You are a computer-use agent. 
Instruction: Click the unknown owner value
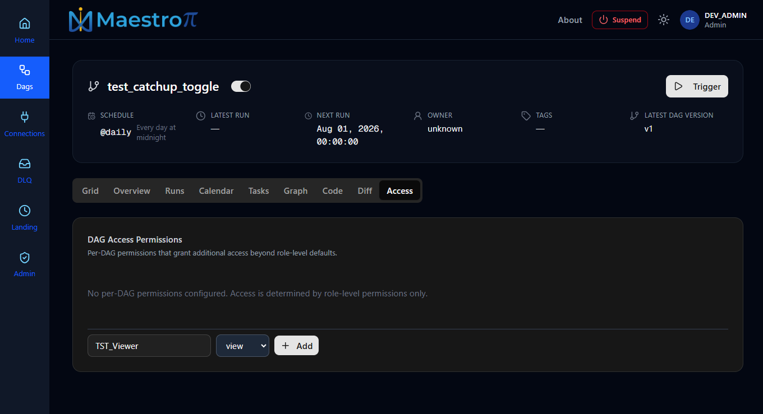coord(445,129)
